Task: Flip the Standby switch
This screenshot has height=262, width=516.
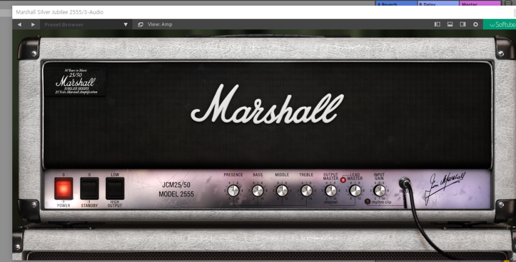Action: (x=89, y=188)
